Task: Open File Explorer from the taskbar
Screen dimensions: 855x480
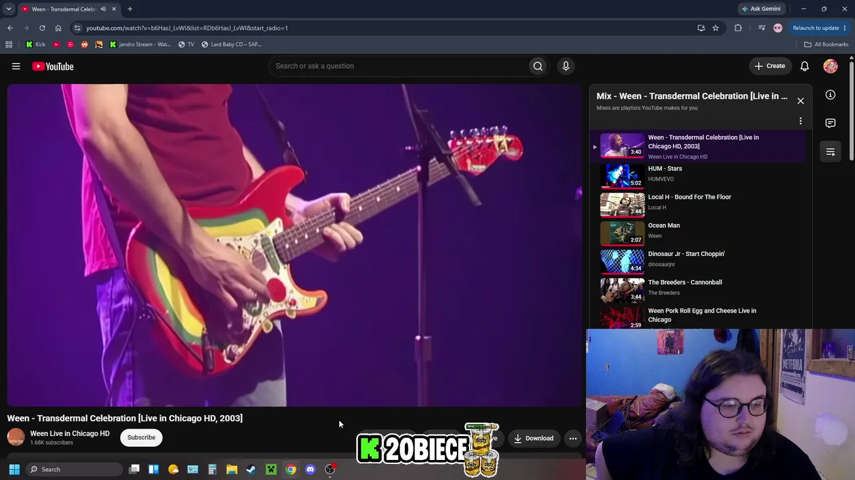Action: pyautogui.click(x=232, y=469)
